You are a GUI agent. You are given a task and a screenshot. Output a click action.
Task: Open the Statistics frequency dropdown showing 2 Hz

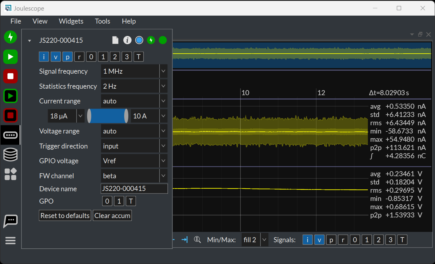(x=134, y=86)
